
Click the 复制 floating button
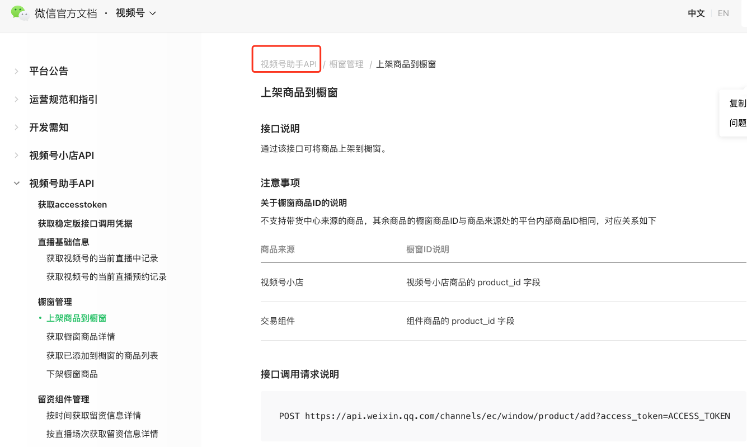[x=737, y=103]
